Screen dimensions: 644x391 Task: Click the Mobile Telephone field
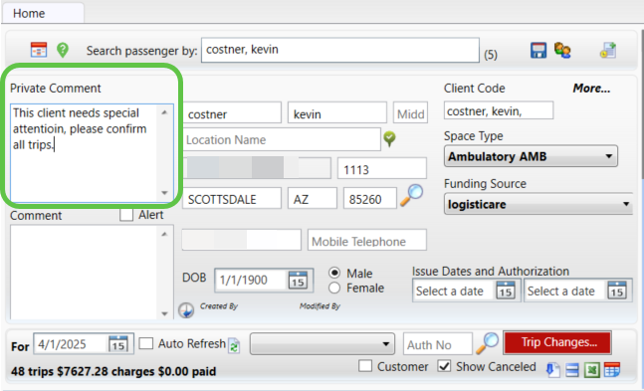(367, 240)
